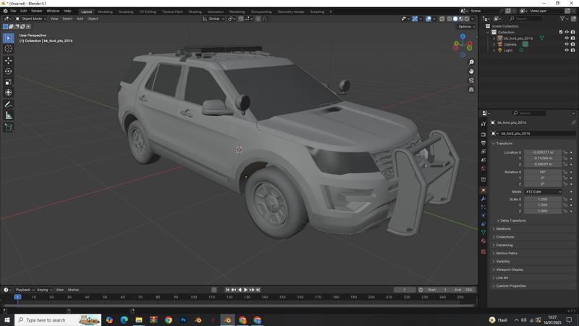Toggle viewport overlays button
This screenshot has height=326, width=579.
(428, 19)
